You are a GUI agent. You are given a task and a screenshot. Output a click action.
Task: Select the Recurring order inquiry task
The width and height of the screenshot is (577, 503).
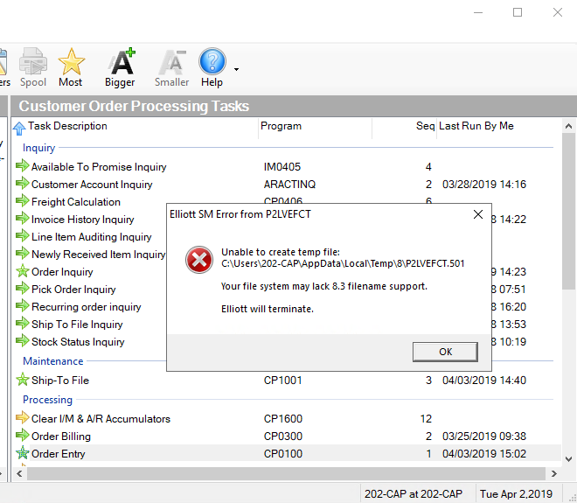(x=87, y=307)
